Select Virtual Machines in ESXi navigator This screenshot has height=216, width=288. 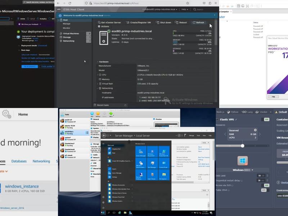coord(71,33)
